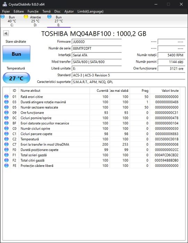Click the ID column header
188x243 pixels.
click(x=14, y=91)
